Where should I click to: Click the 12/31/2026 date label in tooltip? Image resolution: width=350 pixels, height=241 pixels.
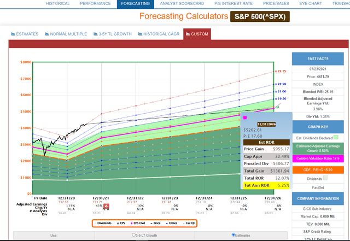tap(266, 124)
